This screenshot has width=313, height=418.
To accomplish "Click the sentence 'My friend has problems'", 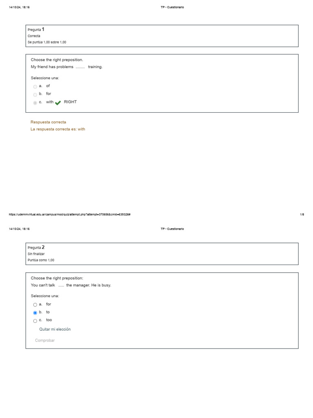I will click(67, 67).
